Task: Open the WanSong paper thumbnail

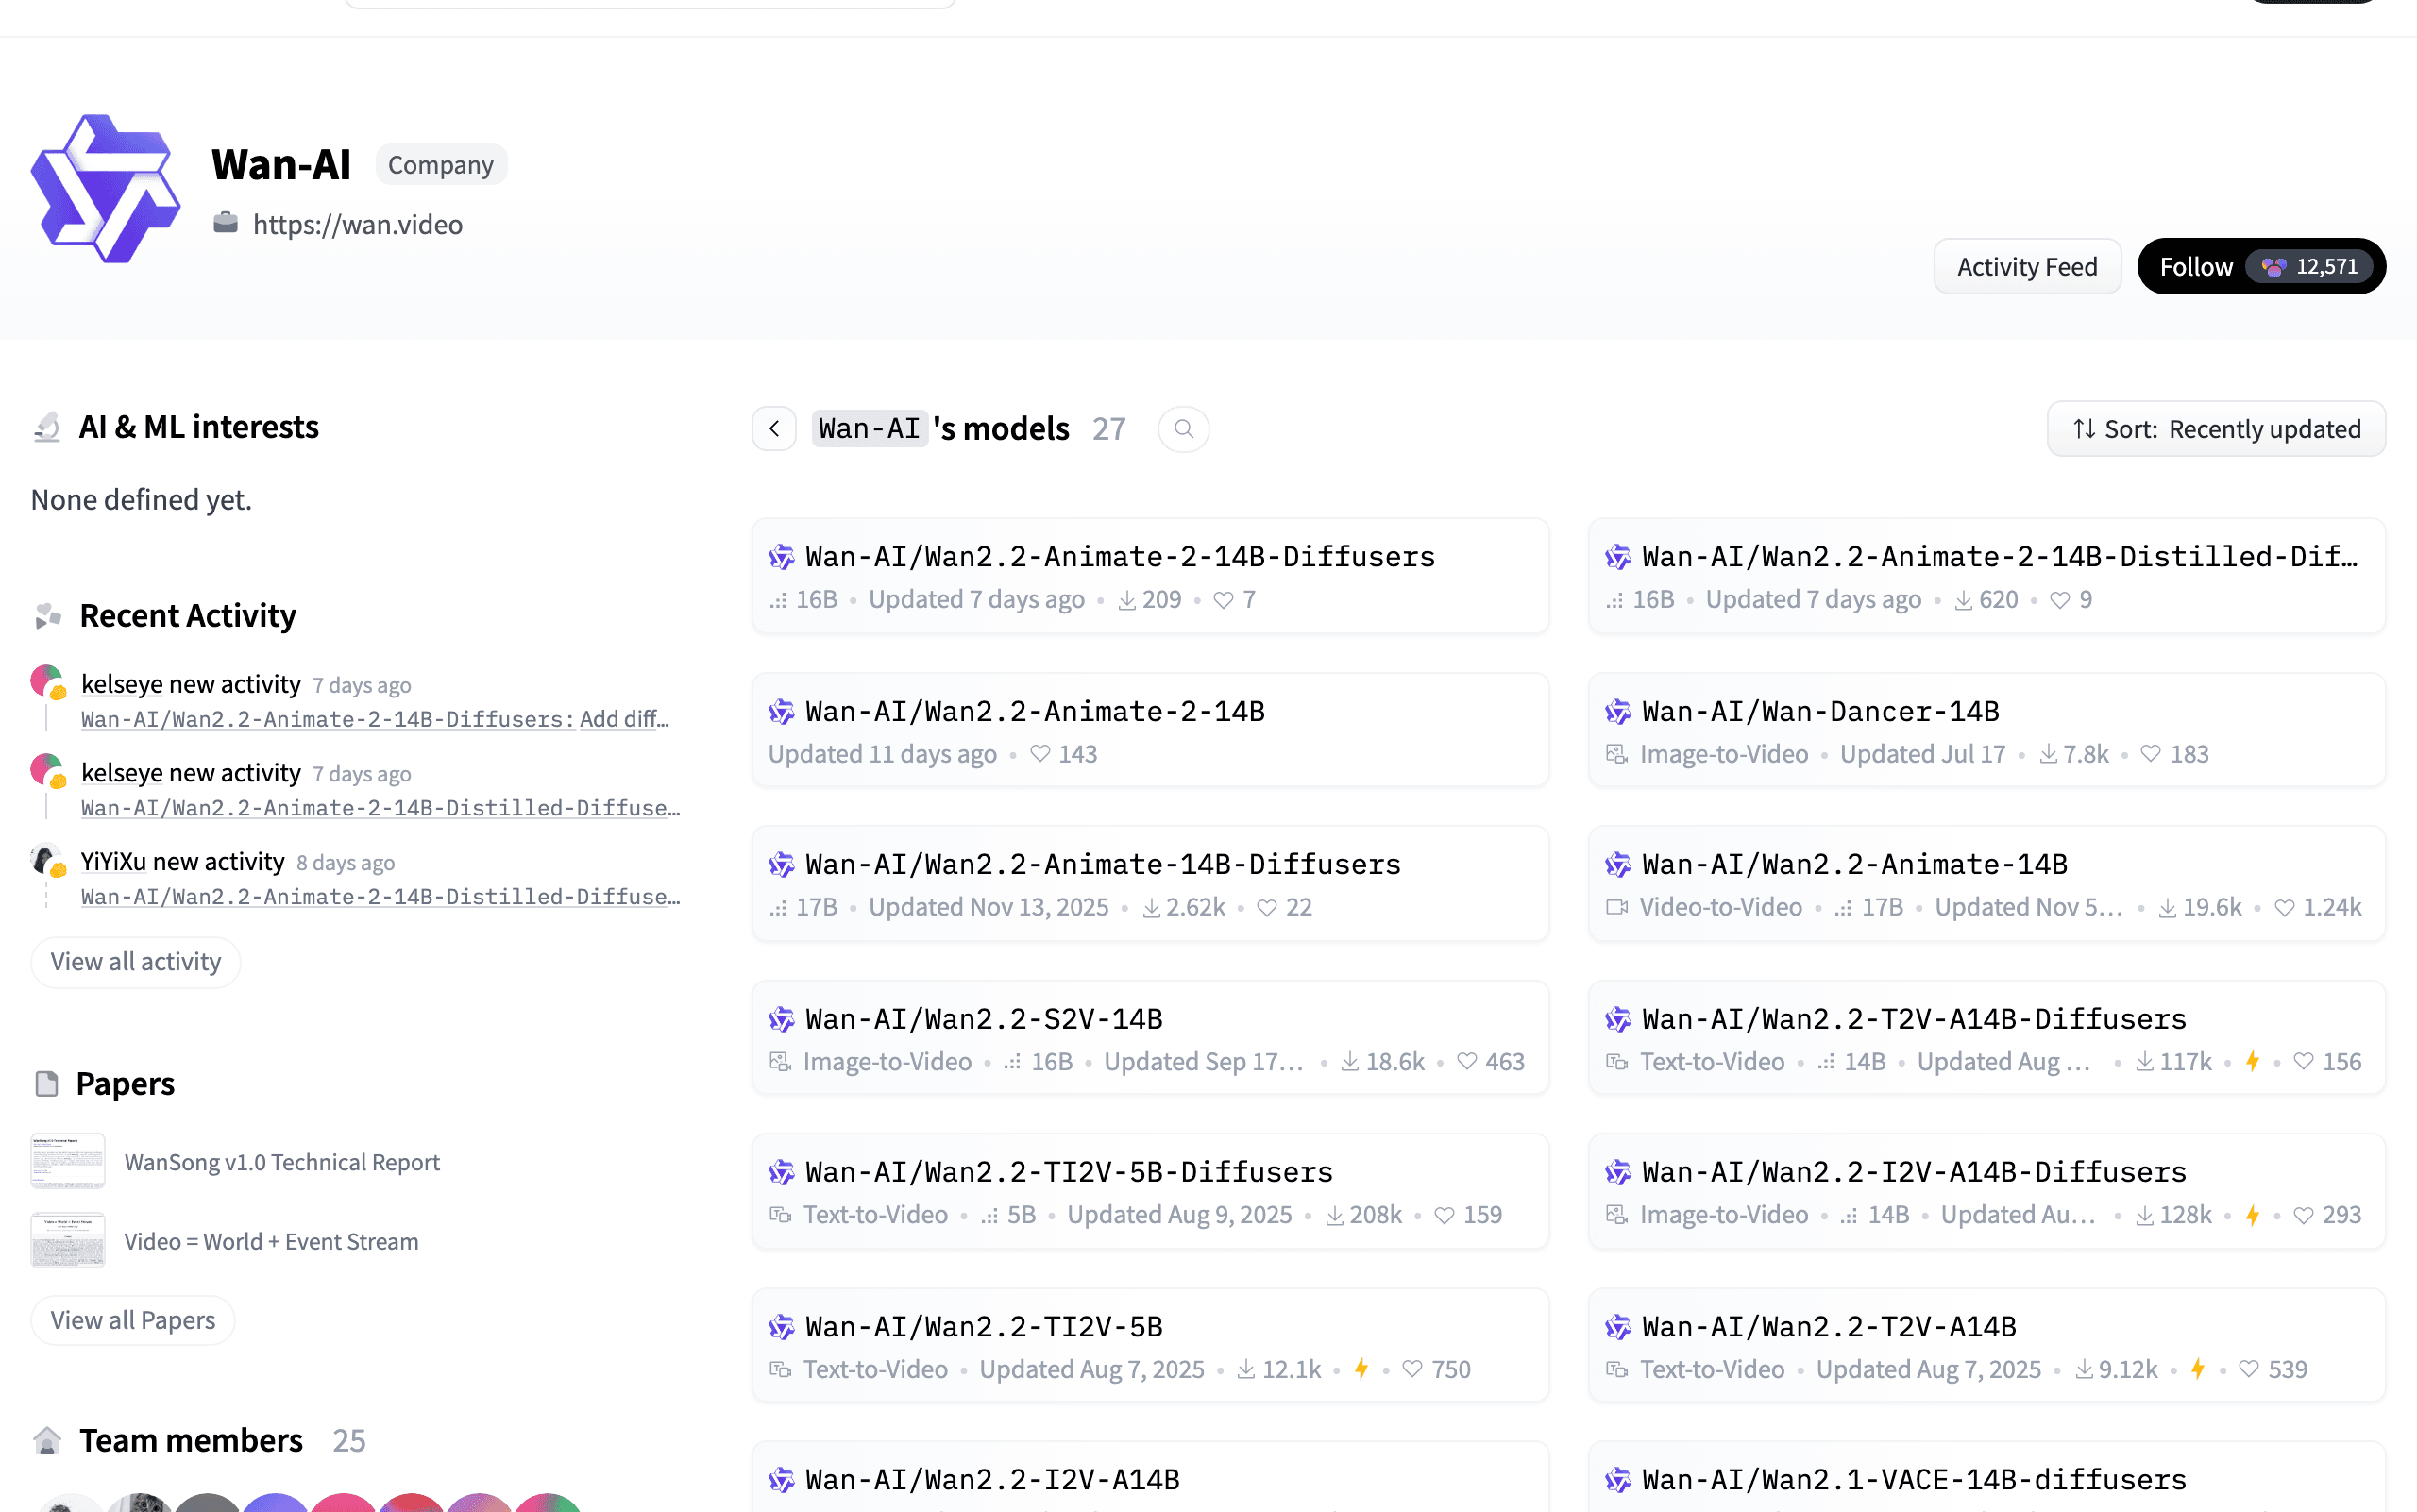Action: 68,1161
